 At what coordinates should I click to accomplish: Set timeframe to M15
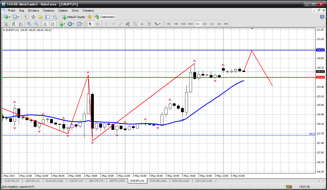point(183,24)
